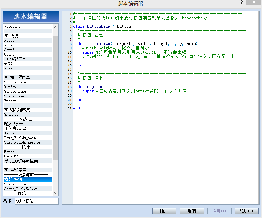Select the 输入法part2 script
262x218 pixels.
pyautogui.click(x=28, y=128)
